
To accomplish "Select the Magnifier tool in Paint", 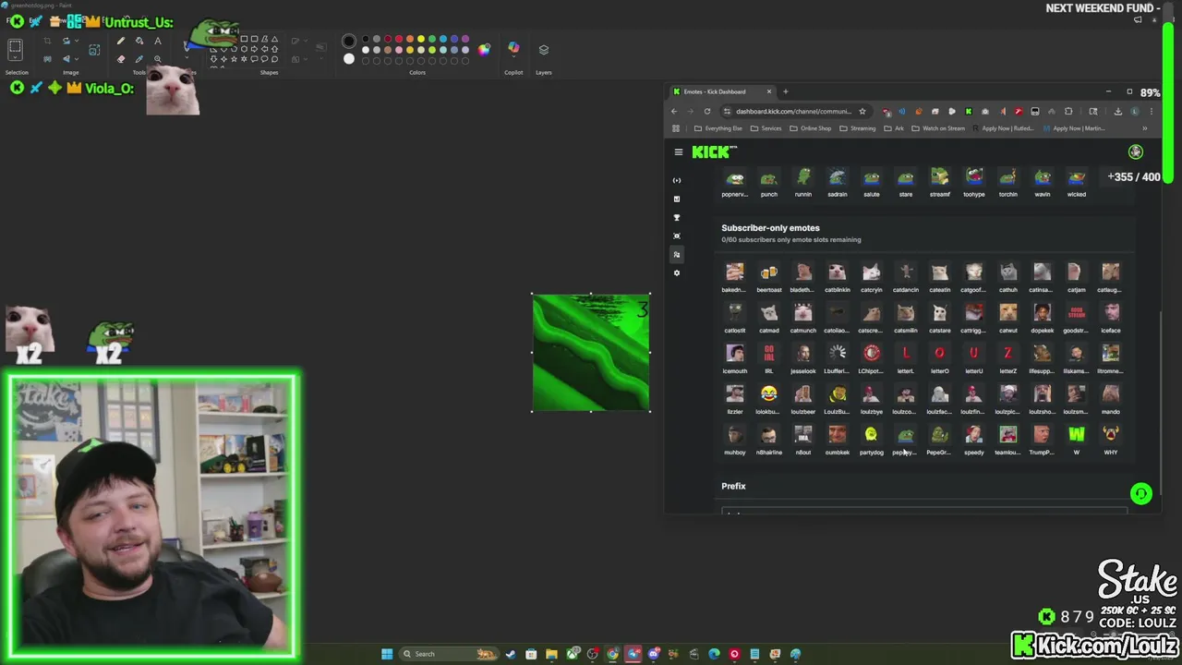I will tap(158, 58).
